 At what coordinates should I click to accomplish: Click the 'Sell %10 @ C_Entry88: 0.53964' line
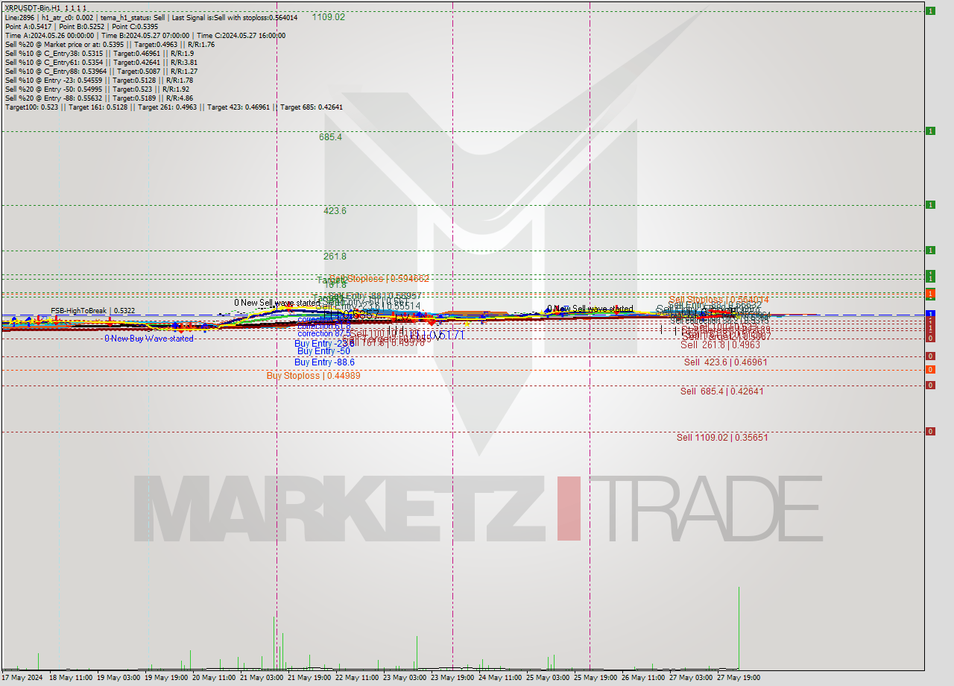[x=101, y=71]
